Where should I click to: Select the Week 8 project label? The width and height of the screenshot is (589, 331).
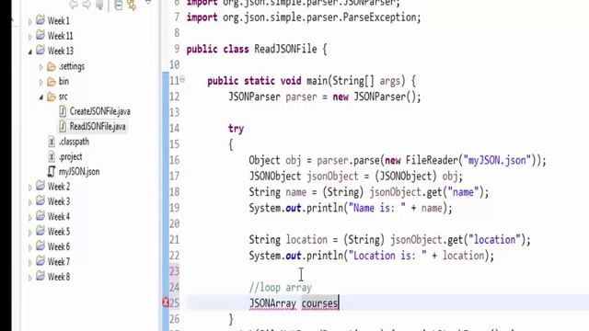(x=59, y=277)
